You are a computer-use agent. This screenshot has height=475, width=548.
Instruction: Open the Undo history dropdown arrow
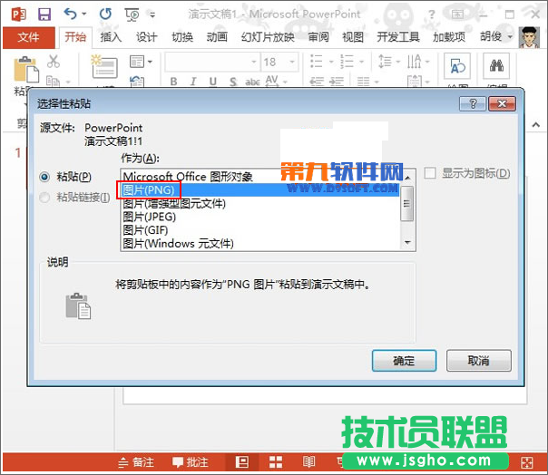pos(83,14)
